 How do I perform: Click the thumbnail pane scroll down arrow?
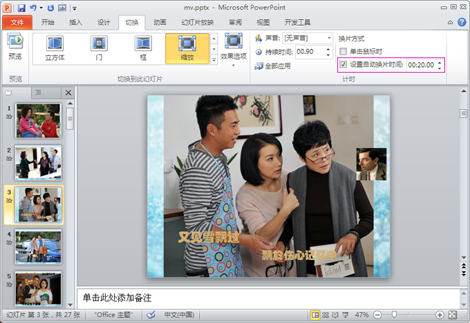[x=70, y=305]
